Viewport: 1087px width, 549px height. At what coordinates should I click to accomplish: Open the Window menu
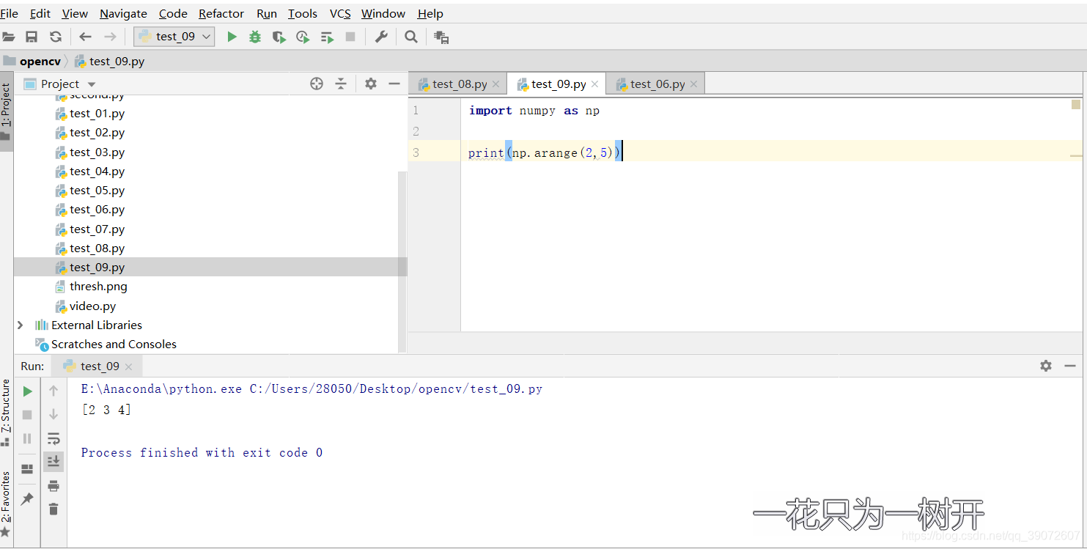pyautogui.click(x=383, y=13)
